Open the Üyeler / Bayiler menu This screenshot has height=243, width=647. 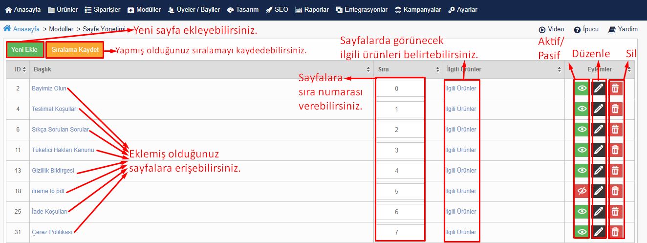click(194, 9)
